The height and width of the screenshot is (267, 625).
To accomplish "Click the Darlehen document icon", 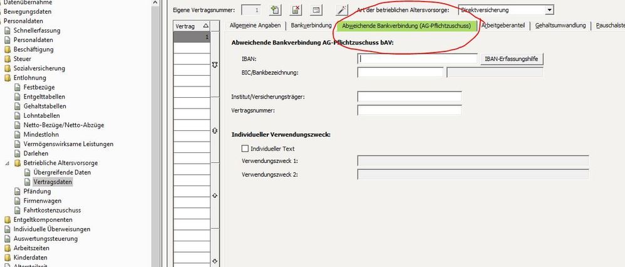I will point(17,154).
